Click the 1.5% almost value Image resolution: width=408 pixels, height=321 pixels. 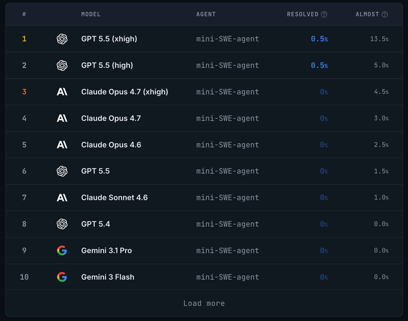tap(381, 171)
